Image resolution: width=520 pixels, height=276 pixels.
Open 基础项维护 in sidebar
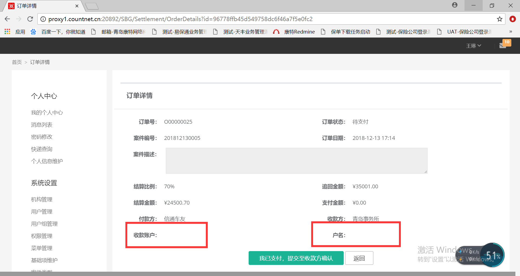pyautogui.click(x=44, y=260)
